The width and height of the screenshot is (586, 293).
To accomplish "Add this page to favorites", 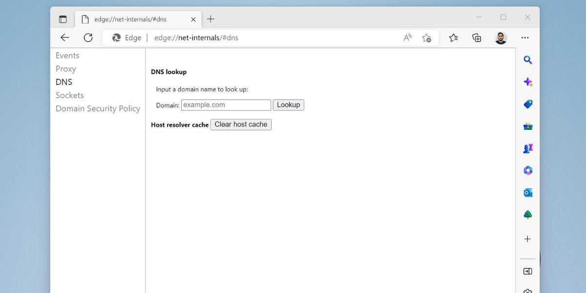I will tap(426, 37).
